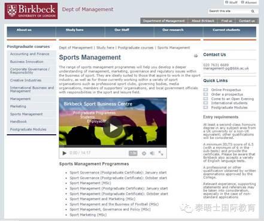This screenshot has height=221, width=264.
Task: Click the search magnifier icon
Action: click(x=253, y=11)
